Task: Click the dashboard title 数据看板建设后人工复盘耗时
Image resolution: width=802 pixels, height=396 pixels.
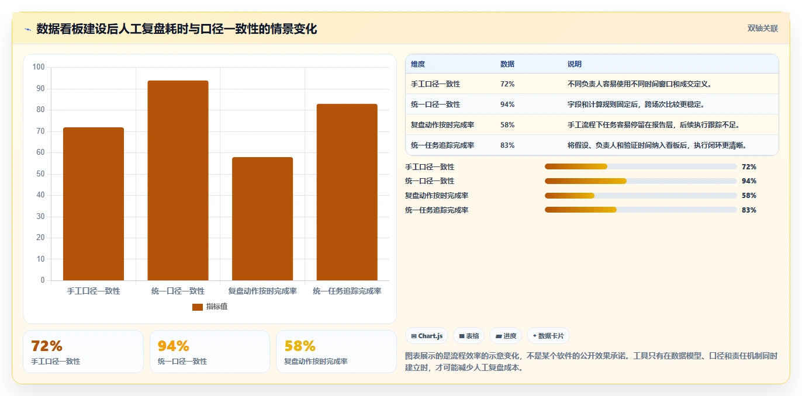Action: coord(177,29)
